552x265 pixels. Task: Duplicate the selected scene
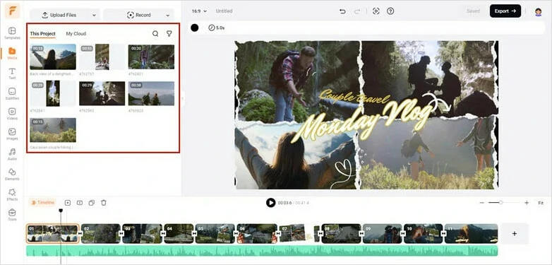tap(92, 203)
